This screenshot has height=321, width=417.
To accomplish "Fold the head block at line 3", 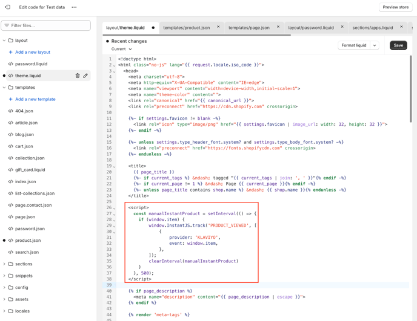I will [x=114, y=71].
